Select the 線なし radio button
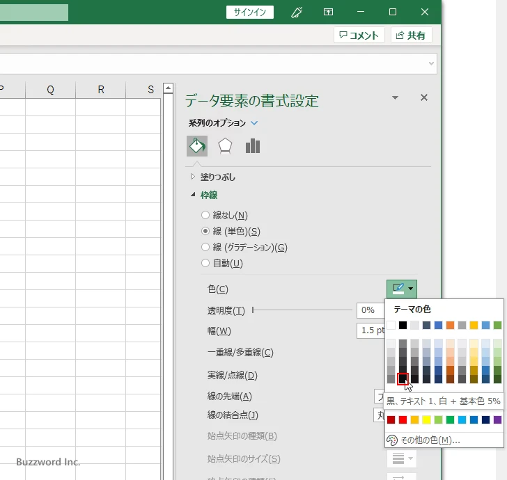Image resolution: width=507 pixels, height=480 pixels. [x=205, y=216]
